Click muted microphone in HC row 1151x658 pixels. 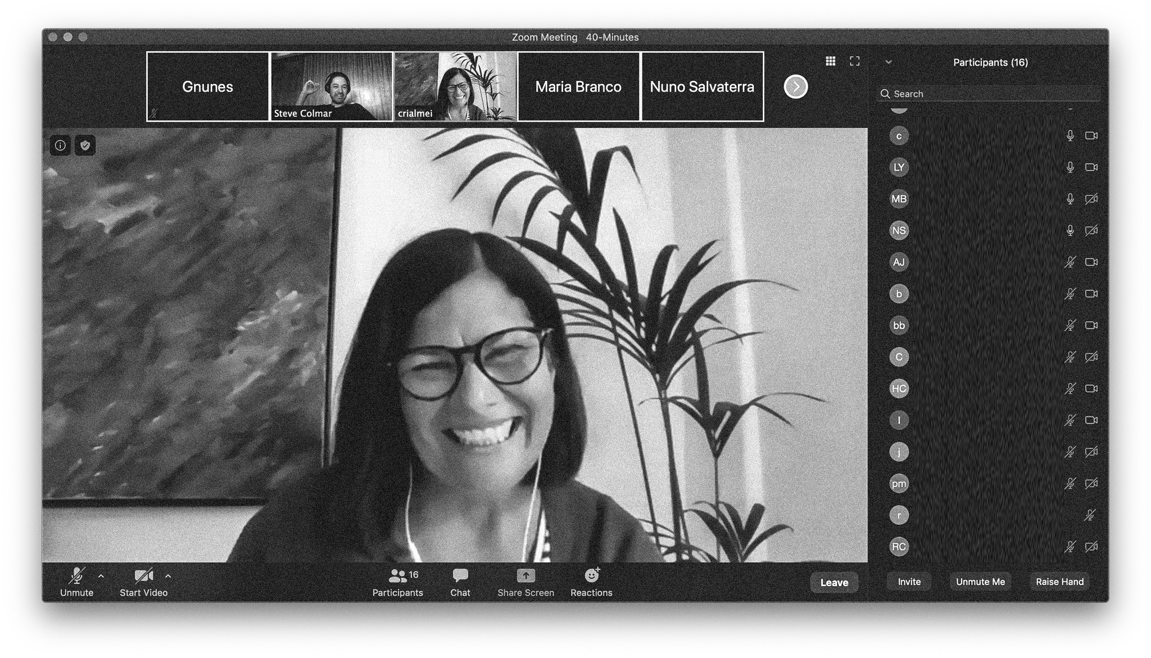[1070, 389]
